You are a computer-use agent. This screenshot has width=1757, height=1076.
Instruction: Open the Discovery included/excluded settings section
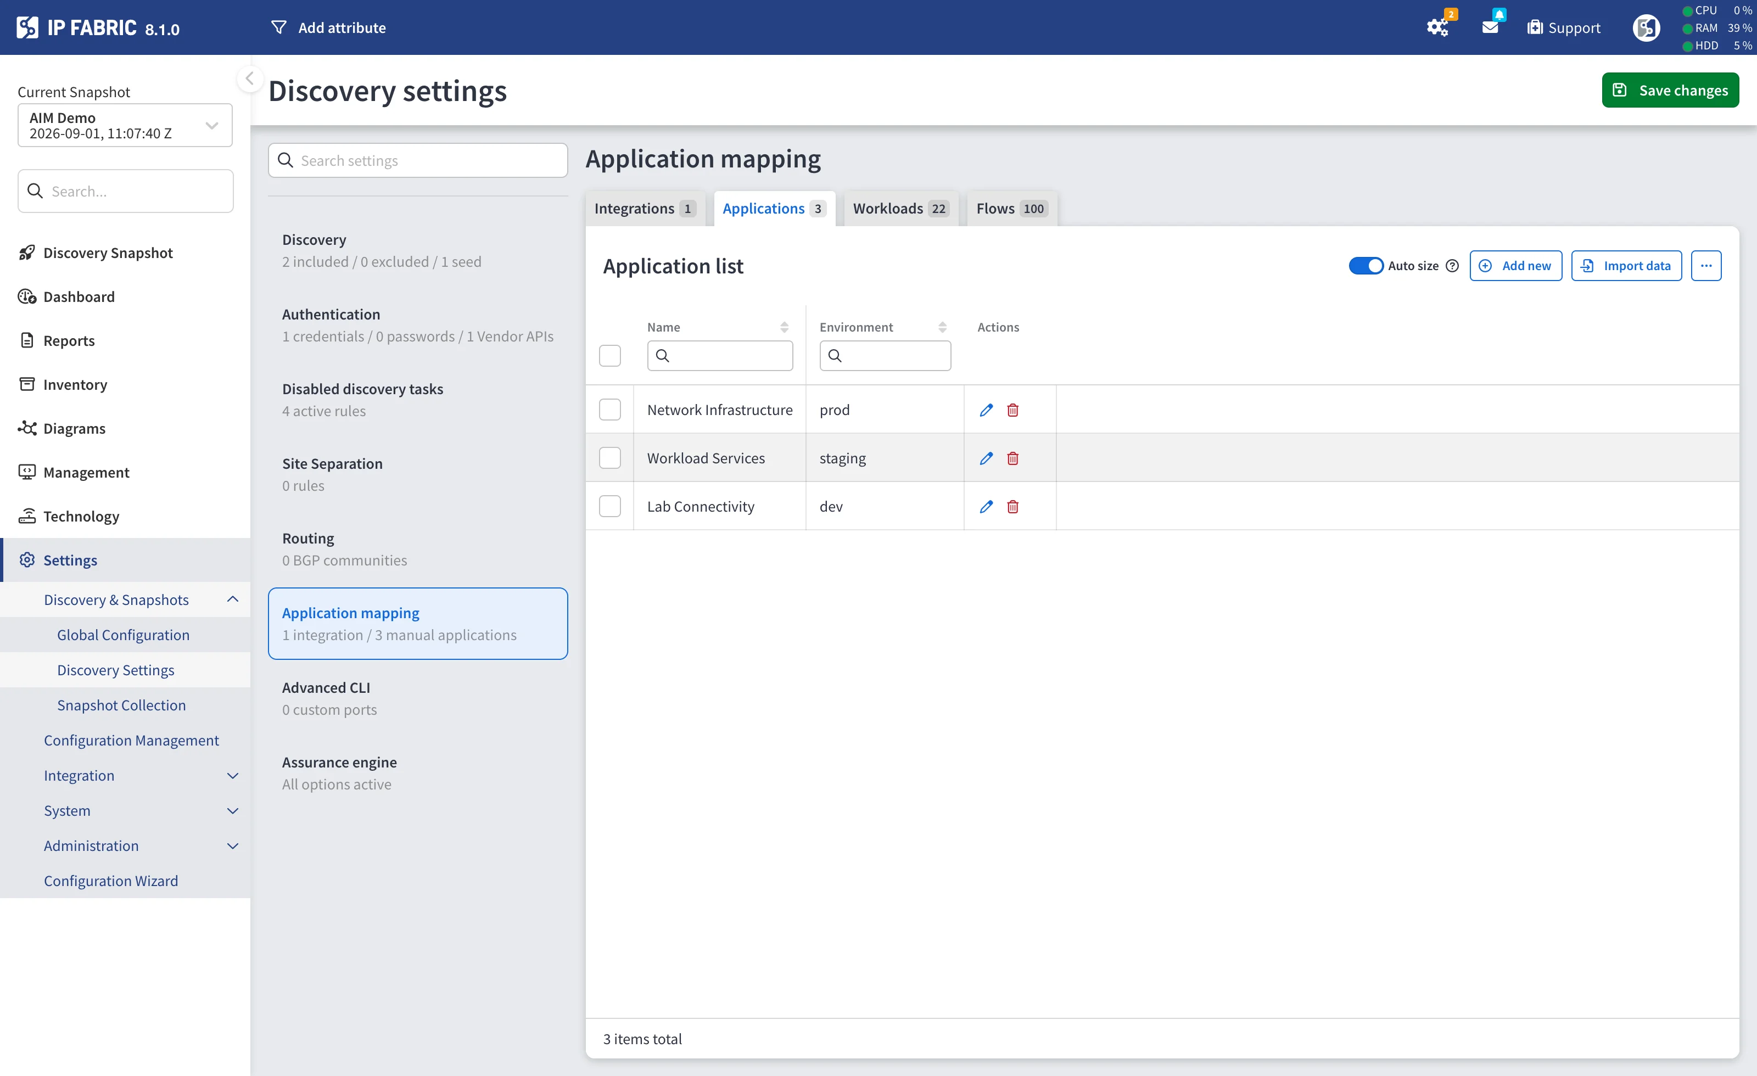point(418,251)
